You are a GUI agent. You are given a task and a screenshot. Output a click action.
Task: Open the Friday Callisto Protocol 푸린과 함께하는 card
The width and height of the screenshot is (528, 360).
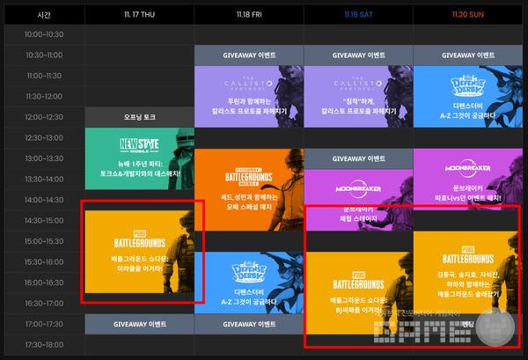tap(249, 96)
